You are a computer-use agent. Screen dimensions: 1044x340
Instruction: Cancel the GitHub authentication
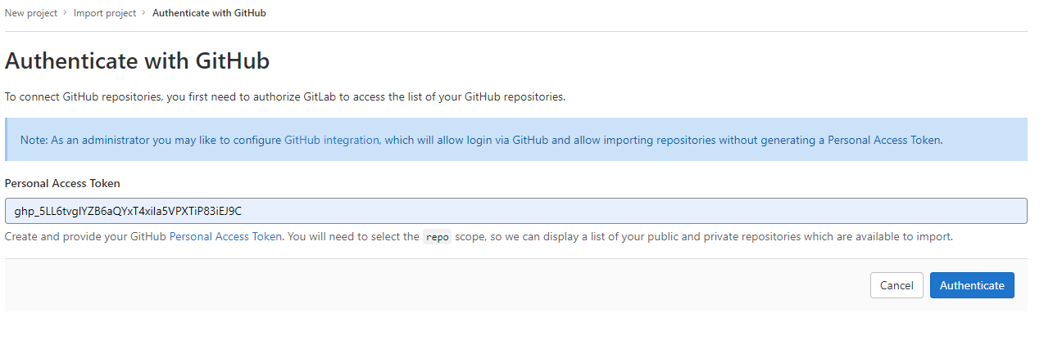tap(896, 285)
